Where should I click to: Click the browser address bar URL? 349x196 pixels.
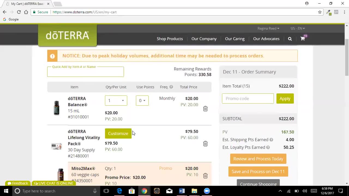coord(85,12)
